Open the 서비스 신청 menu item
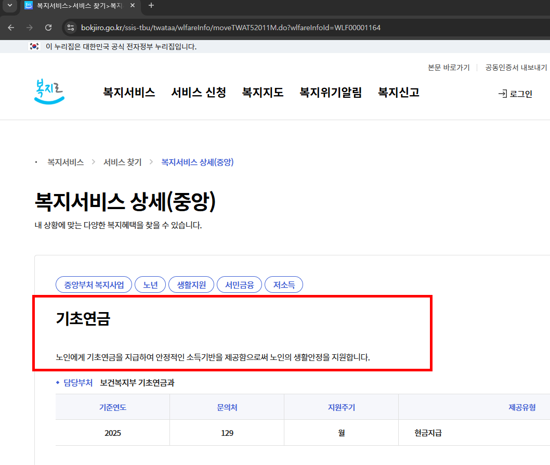Screen dimensions: 550x465 [198, 92]
